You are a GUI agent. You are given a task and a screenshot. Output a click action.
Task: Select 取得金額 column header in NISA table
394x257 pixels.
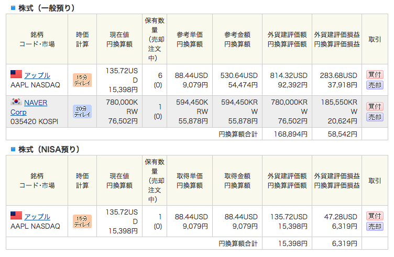[x=237, y=176]
